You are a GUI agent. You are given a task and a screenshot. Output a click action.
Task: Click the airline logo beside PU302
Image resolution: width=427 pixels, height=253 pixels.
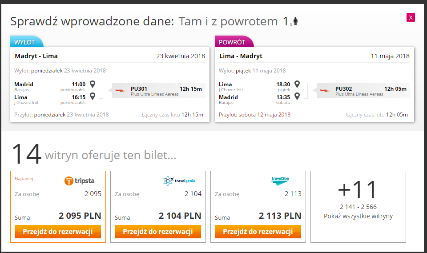tap(326, 90)
